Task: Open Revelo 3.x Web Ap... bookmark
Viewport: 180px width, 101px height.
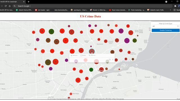Action: 98,10
